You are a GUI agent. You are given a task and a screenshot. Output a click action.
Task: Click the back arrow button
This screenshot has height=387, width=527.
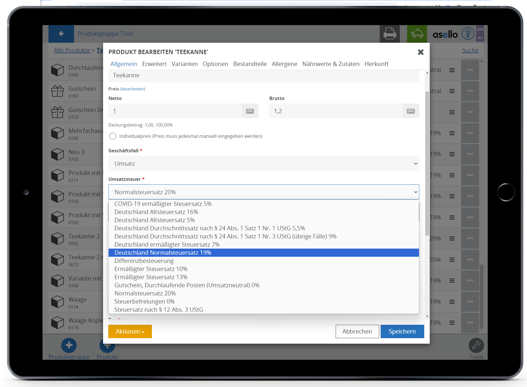(61, 34)
